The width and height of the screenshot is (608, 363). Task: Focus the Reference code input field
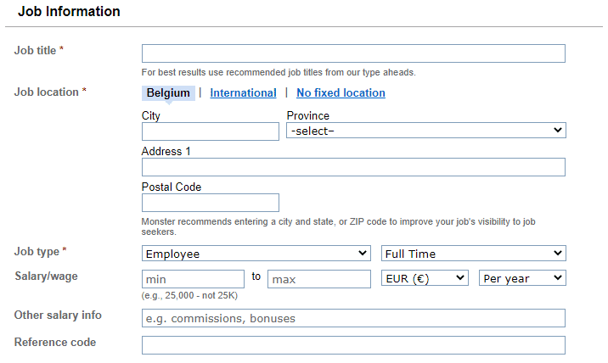click(353, 345)
